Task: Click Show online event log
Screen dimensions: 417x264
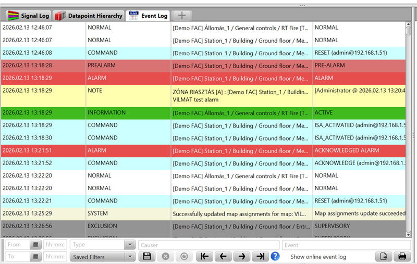Action: click(x=318, y=257)
